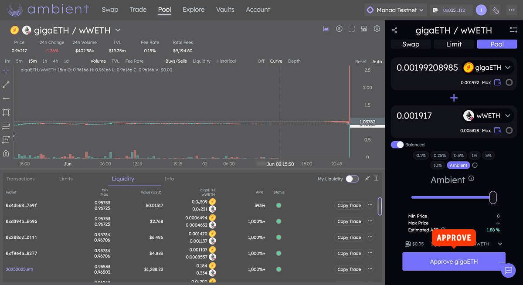The height and width of the screenshot is (285, 523).
Task: Click Max for gigaETH balance
Action: pos(486,82)
